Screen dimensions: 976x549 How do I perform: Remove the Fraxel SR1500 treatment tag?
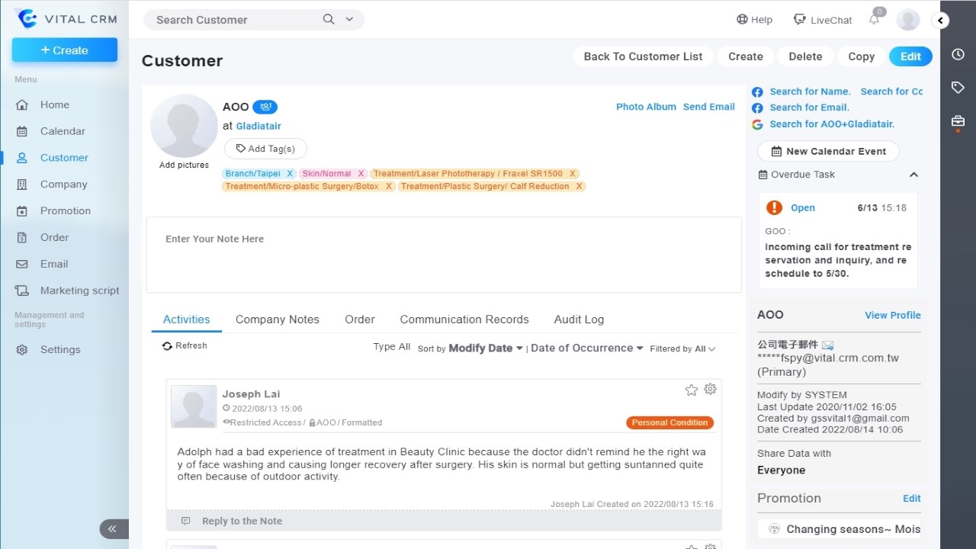point(573,174)
